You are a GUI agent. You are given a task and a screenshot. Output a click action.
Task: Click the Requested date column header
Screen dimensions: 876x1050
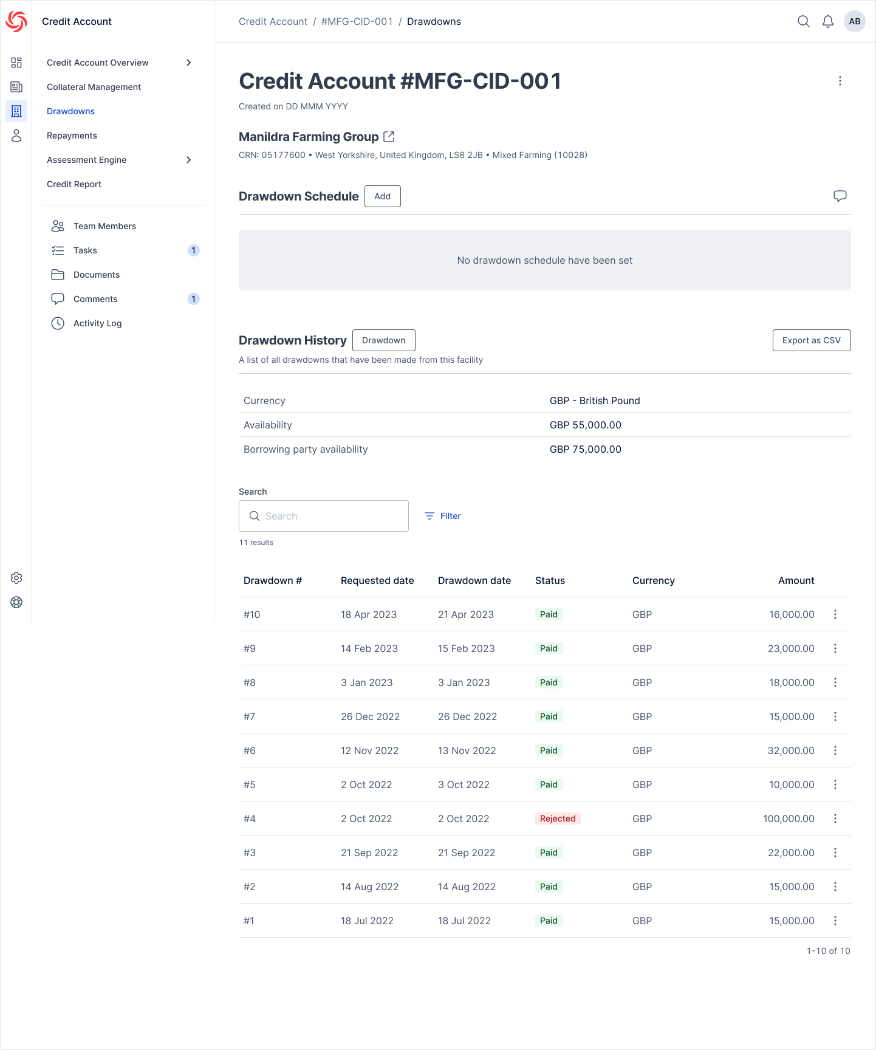[377, 580]
